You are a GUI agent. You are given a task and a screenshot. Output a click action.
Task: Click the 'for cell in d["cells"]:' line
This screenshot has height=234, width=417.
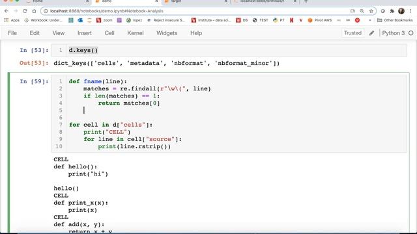coord(111,125)
